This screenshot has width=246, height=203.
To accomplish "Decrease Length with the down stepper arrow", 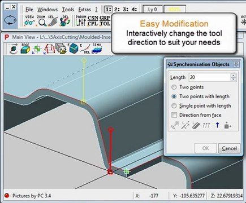I will (234, 79).
